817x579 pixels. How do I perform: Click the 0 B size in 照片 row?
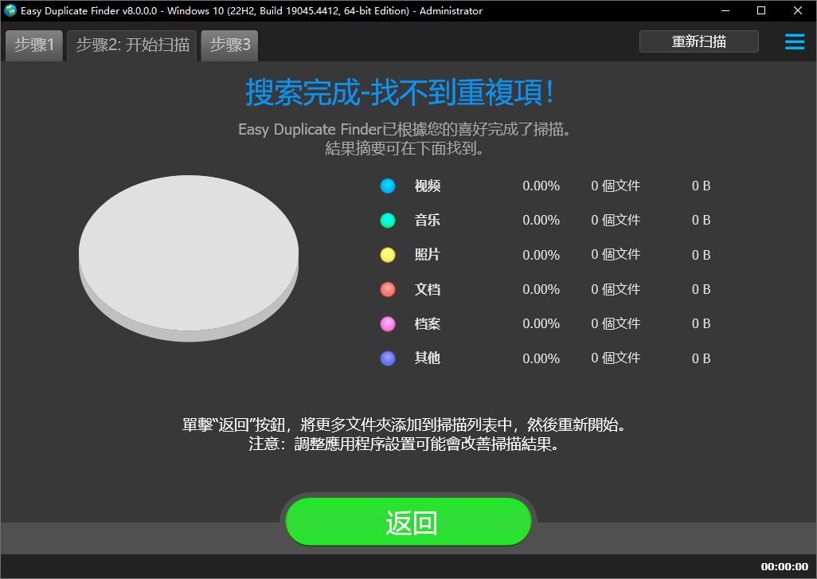click(x=701, y=255)
